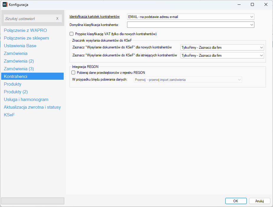Select "Połączenie ze sklepem" settings page
This screenshot has width=273, height=207.
[x=26, y=38]
